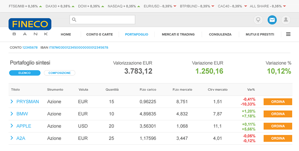
Task: Open MUTUI E PRESTITI menu
Action: point(260,35)
